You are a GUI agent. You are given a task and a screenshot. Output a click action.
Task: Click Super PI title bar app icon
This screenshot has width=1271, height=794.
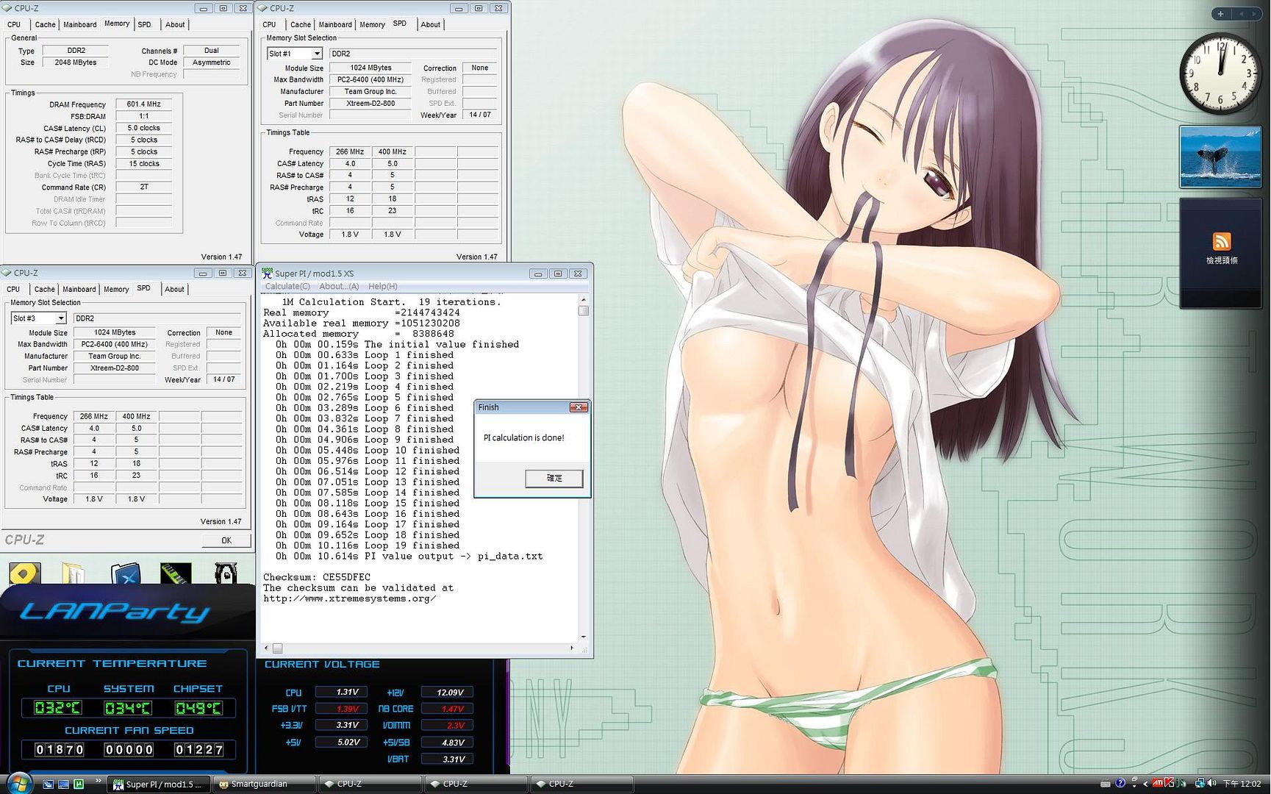pyautogui.click(x=267, y=273)
